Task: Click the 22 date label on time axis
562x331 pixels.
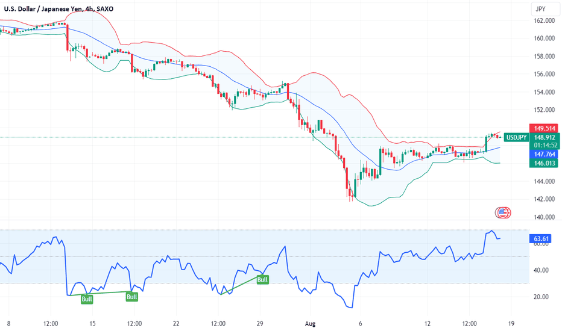Action: [x=176, y=324]
